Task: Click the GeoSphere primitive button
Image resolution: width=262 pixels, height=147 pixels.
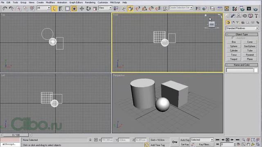Action: pos(250,46)
